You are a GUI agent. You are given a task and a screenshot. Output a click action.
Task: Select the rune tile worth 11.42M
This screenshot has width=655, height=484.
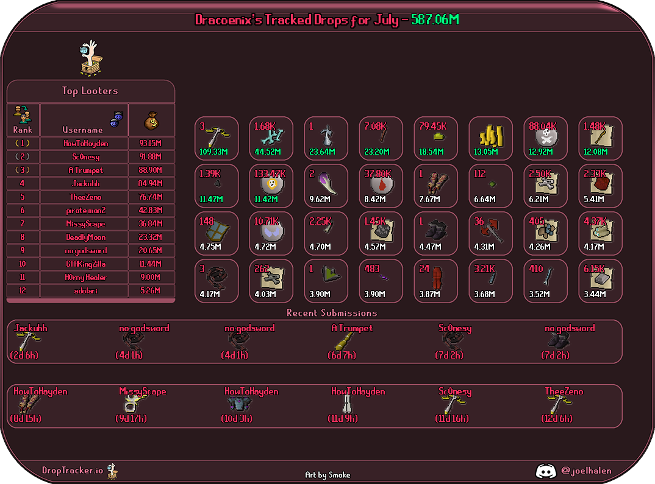pyautogui.click(x=271, y=186)
